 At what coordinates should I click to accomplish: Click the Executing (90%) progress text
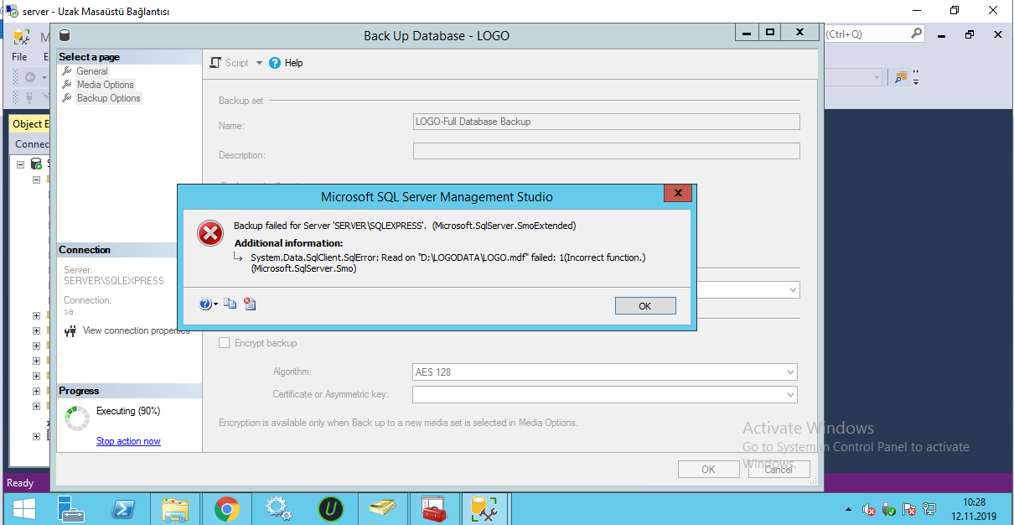point(128,411)
